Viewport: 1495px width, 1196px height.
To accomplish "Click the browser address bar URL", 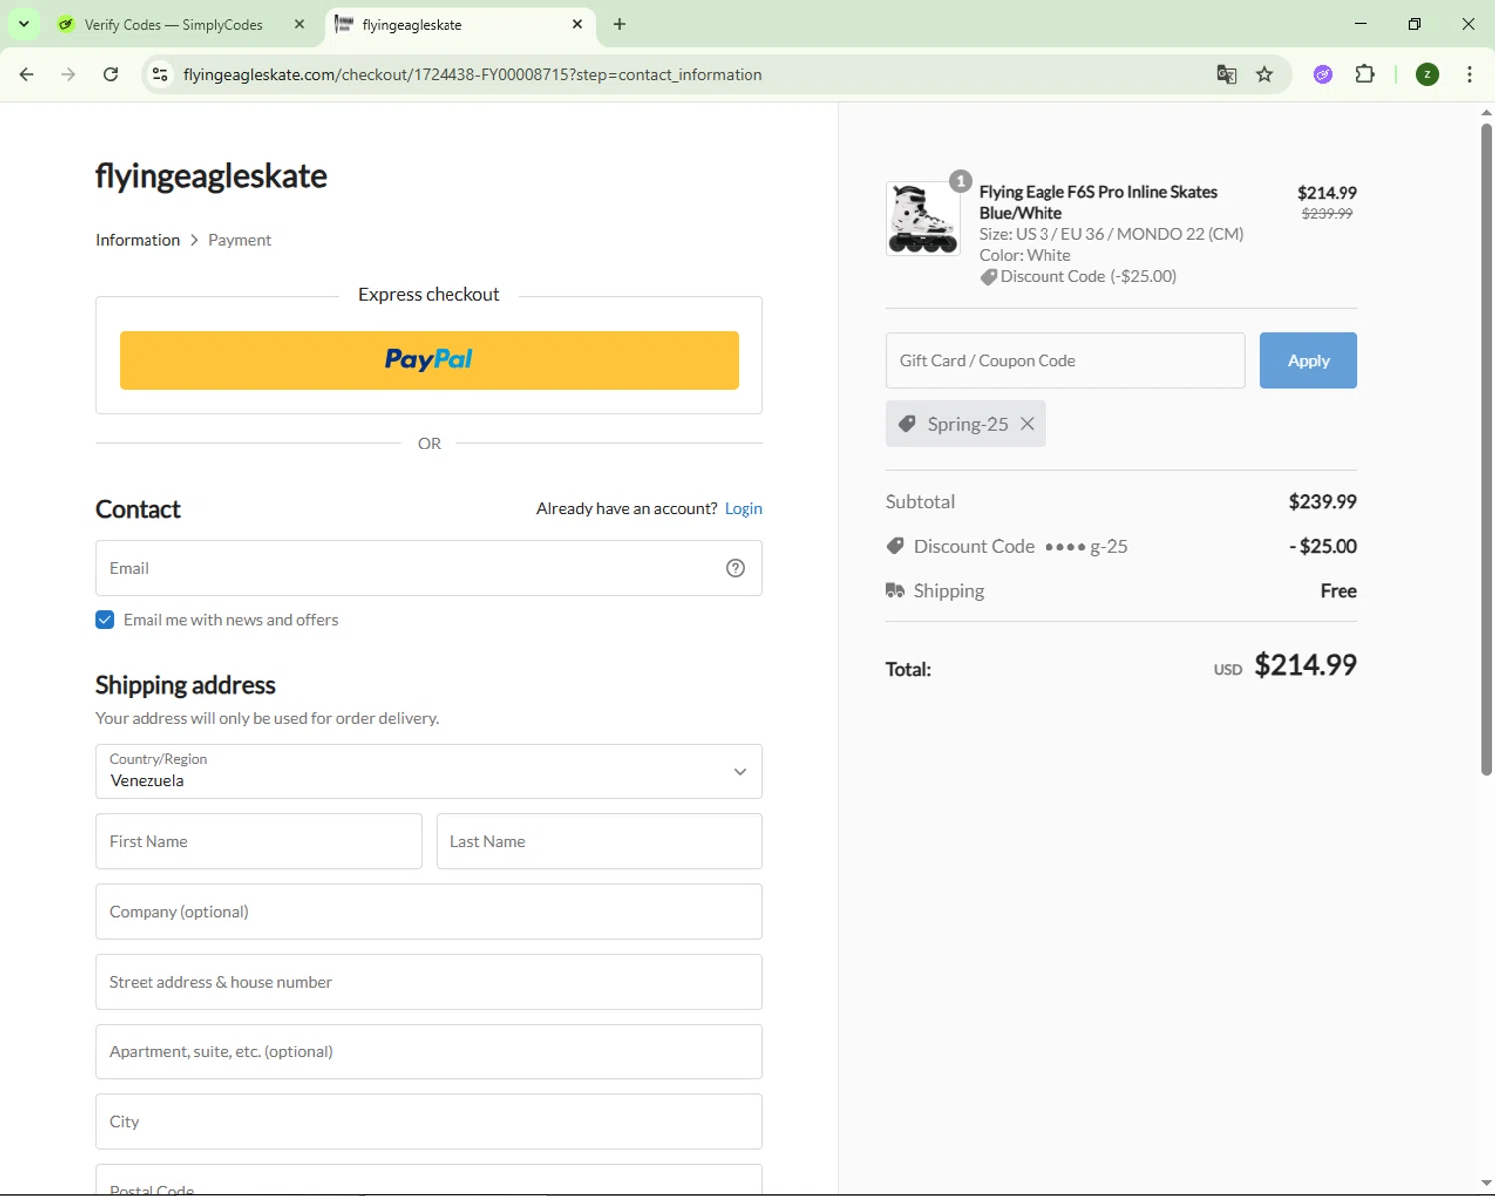I will coord(472,74).
